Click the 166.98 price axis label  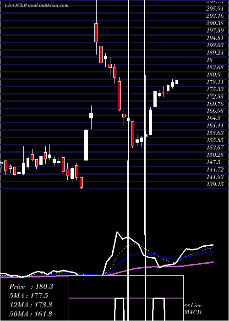pyautogui.click(x=215, y=111)
